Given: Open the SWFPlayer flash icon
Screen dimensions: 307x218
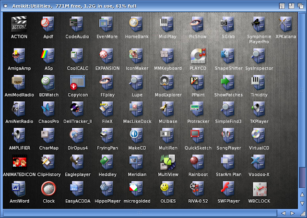Looking at the screenshot, I should point(228,189).
